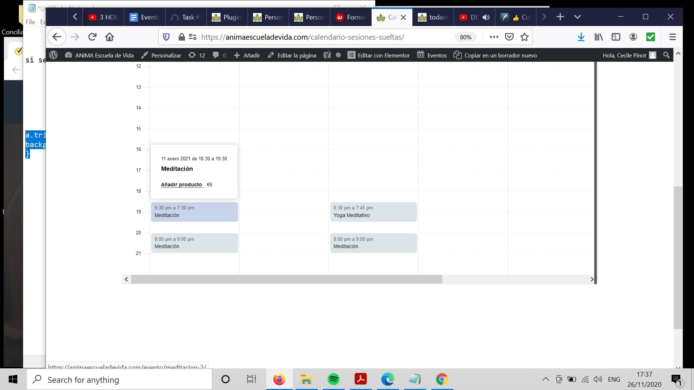The image size is (694, 390).
Task: Open Firefox library icon
Action: point(599,37)
